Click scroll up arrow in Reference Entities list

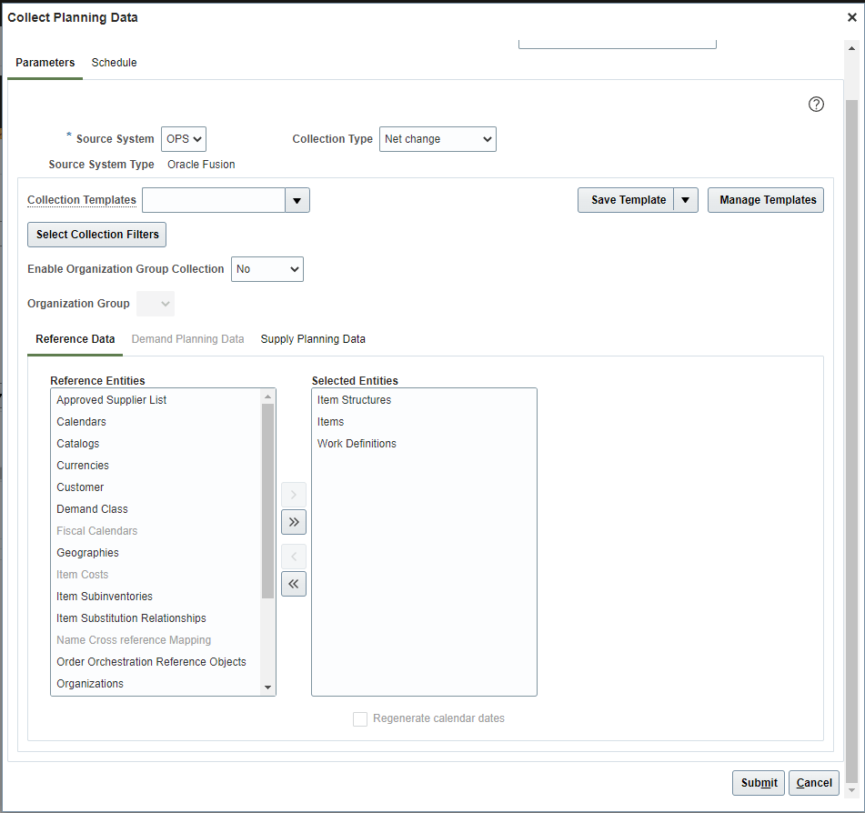[267, 397]
